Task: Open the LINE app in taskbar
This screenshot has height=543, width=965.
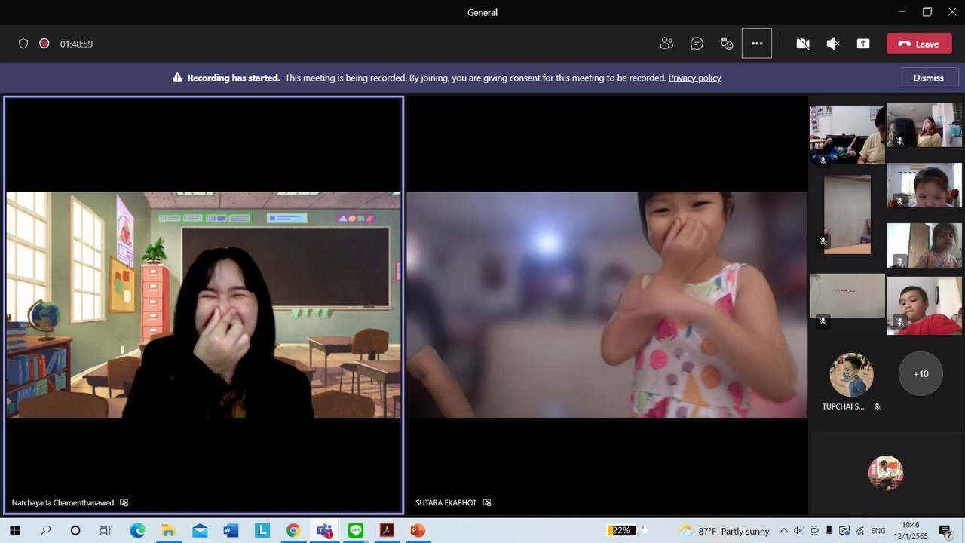Action: point(356,531)
